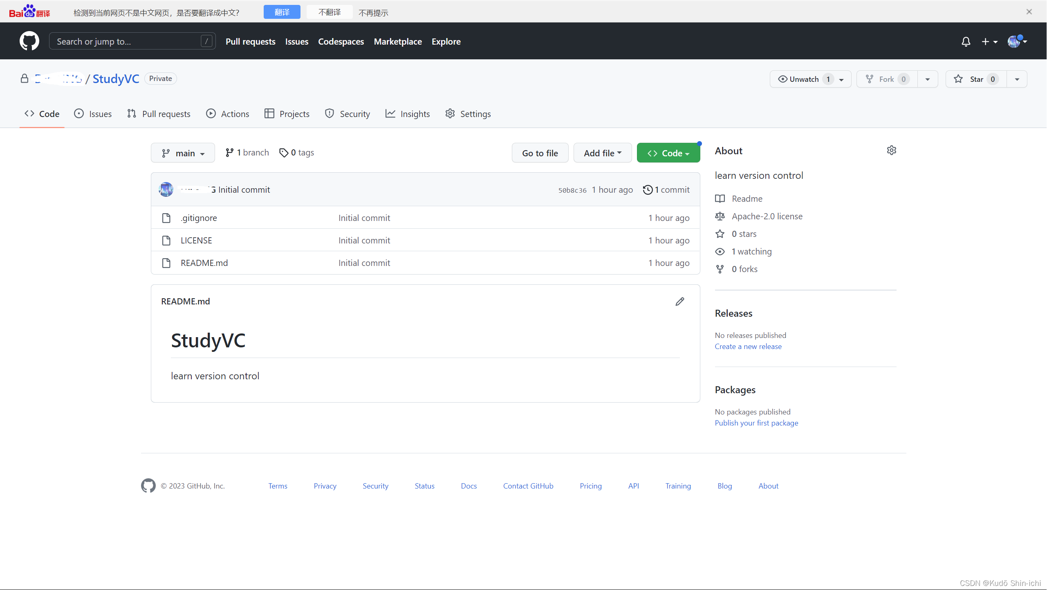Open Pull requests in top navigation

coord(250,42)
